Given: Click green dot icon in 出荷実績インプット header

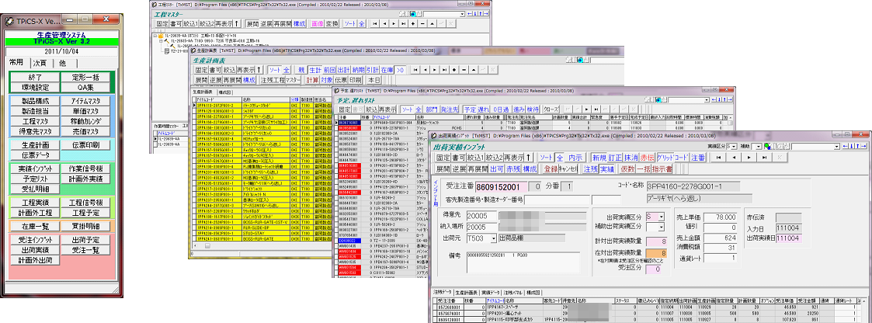Looking at the screenshot, I should pyautogui.click(x=767, y=146).
